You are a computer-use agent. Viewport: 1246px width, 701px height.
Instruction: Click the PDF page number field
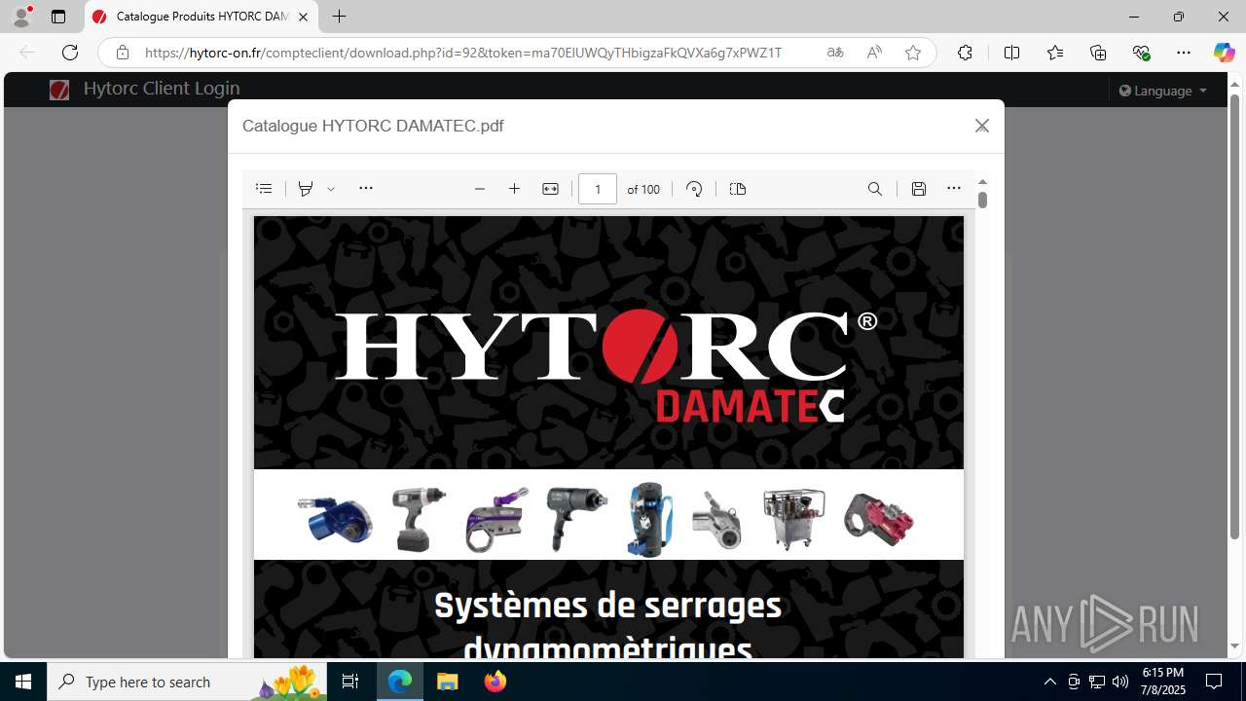(x=598, y=189)
